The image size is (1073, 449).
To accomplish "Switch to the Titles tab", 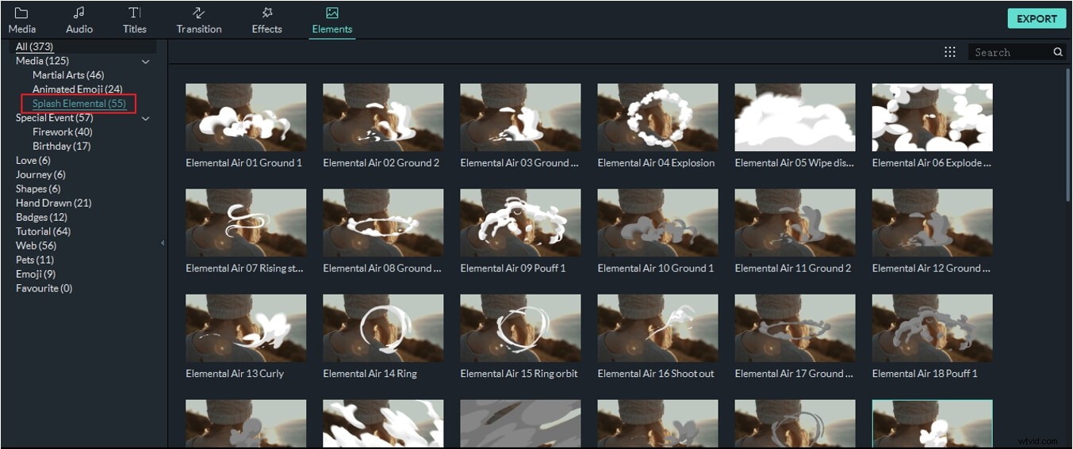I will (135, 21).
